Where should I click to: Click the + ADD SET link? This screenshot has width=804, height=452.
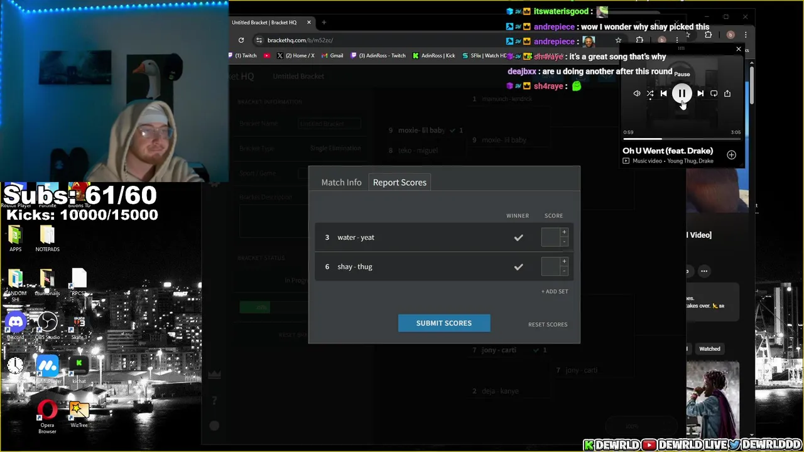(555, 291)
